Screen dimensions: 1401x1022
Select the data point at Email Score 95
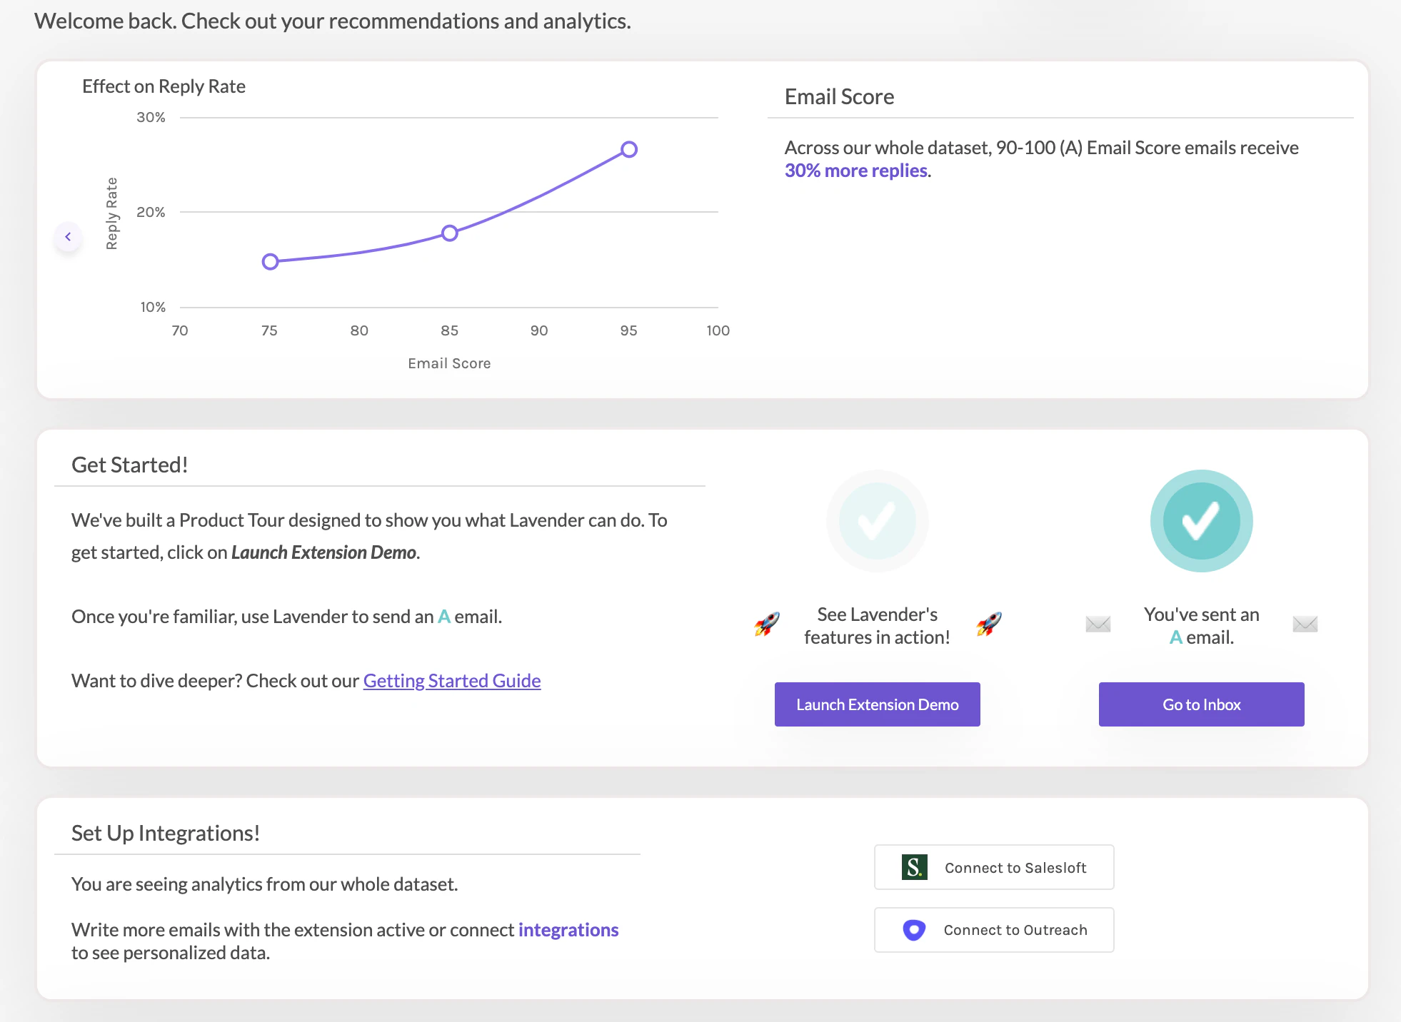pos(628,149)
